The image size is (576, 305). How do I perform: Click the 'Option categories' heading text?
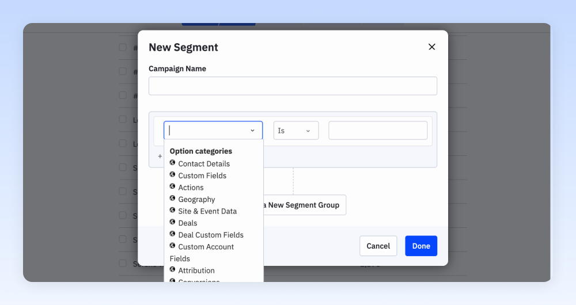200,151
